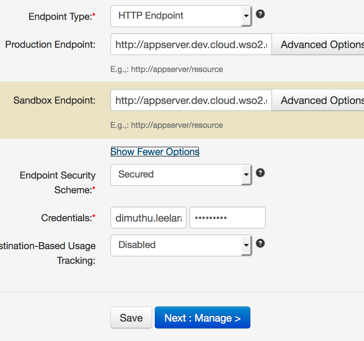Proceed with Next : Manage button

point(202,318)
